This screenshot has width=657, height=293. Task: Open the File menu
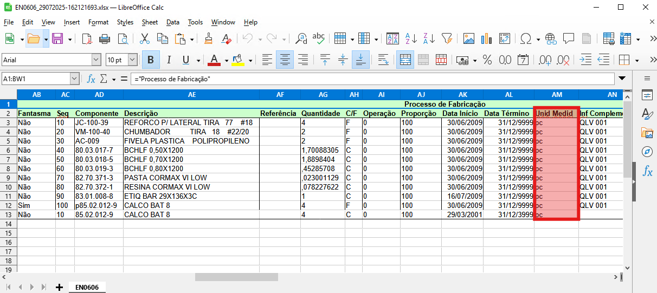pos(9,22)
